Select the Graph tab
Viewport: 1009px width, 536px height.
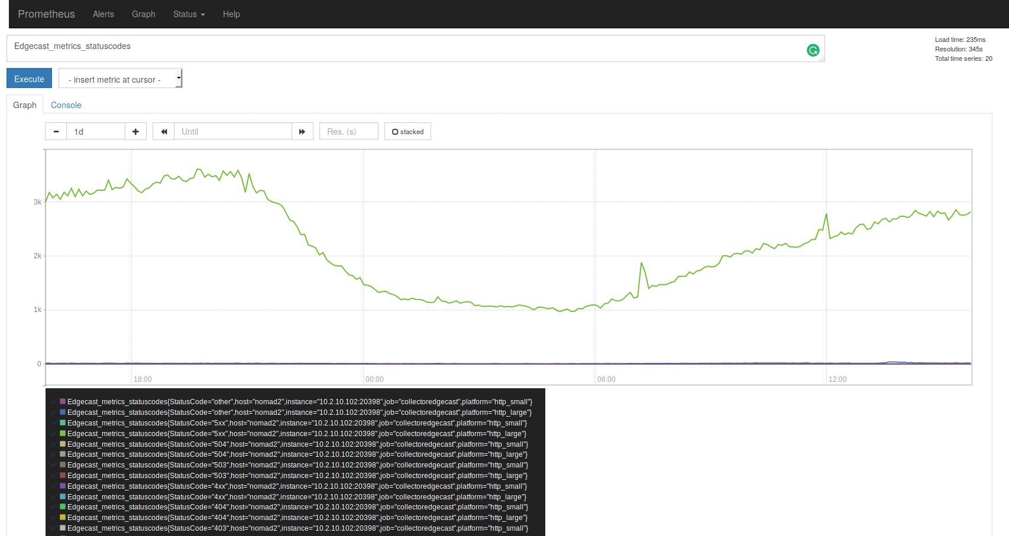(24, 105)
